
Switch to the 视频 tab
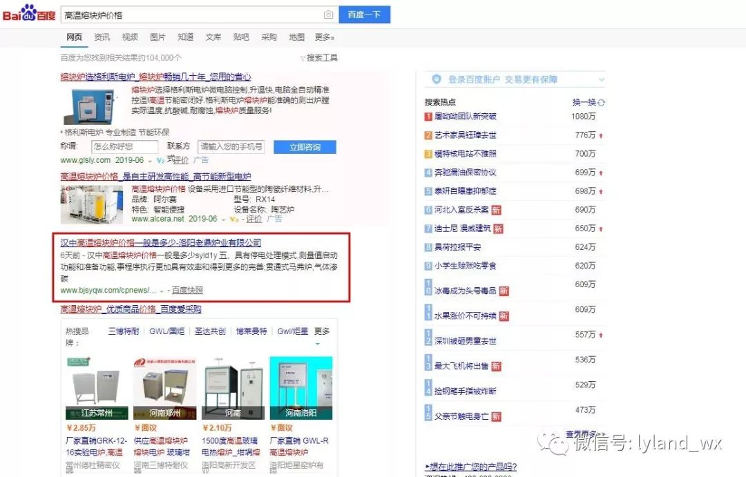pos(129,37)
